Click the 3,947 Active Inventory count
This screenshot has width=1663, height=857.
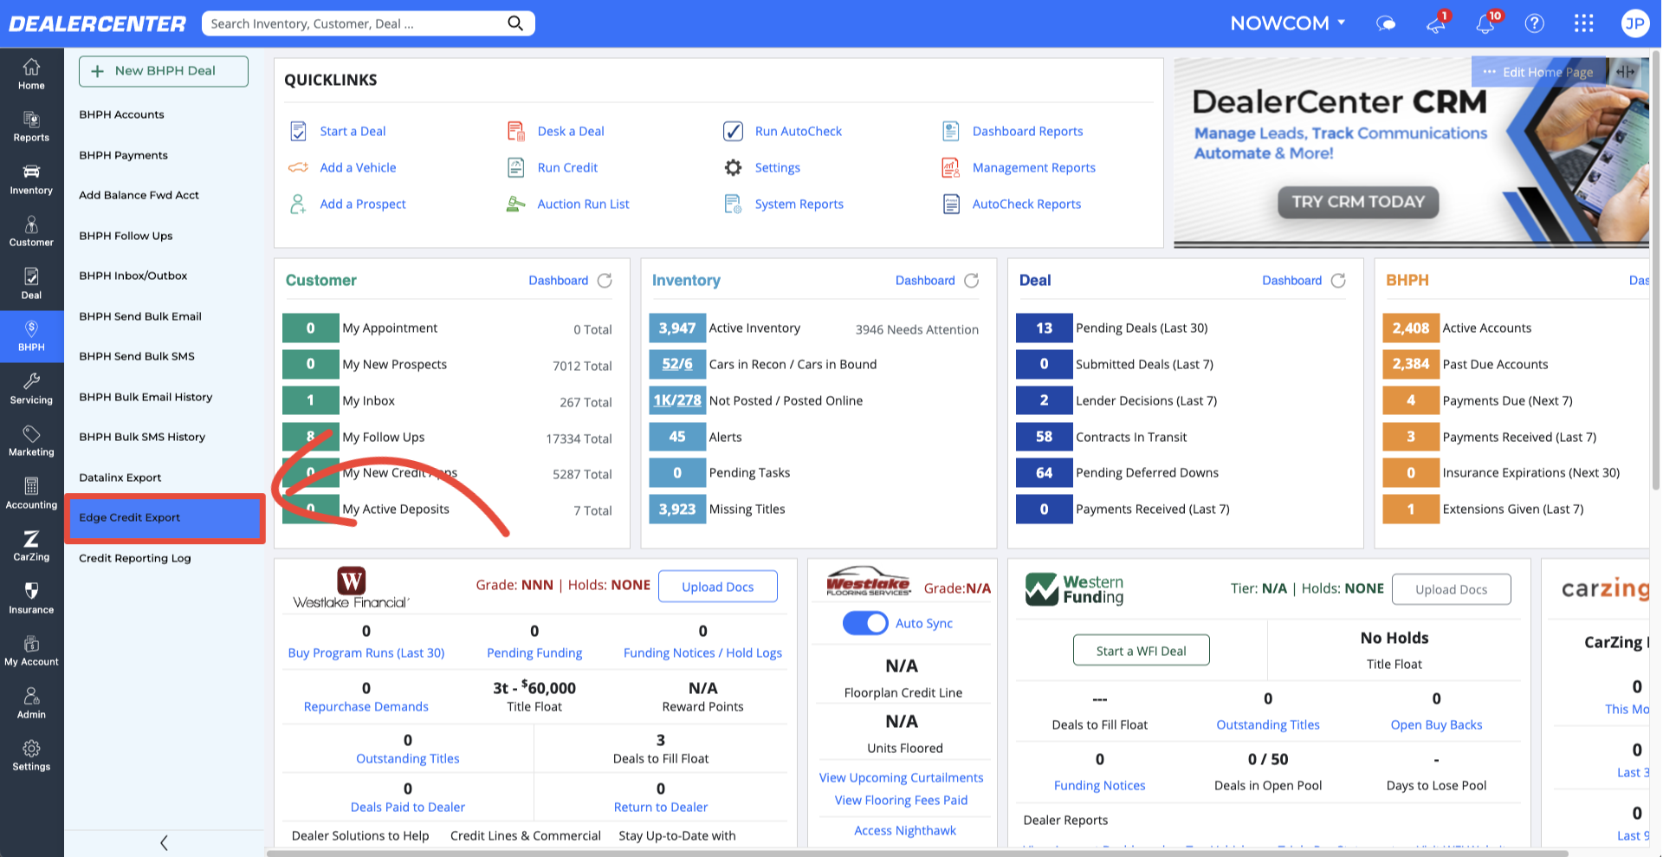(x=677, y=328)
